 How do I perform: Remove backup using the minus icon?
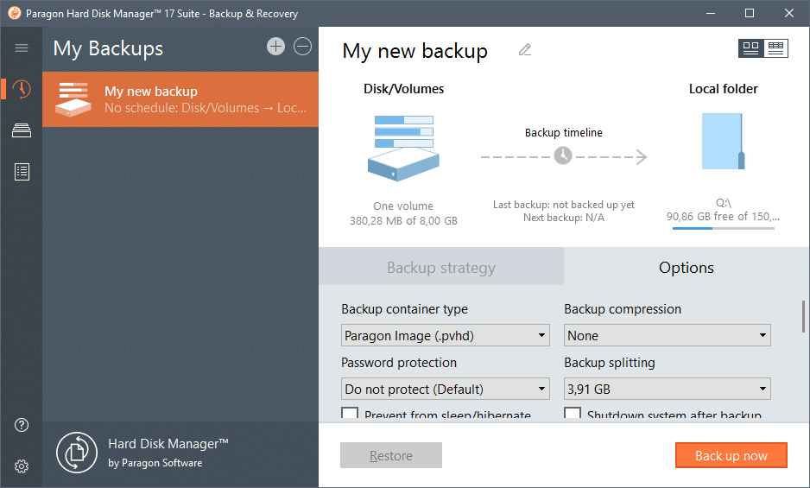(302, 47)
